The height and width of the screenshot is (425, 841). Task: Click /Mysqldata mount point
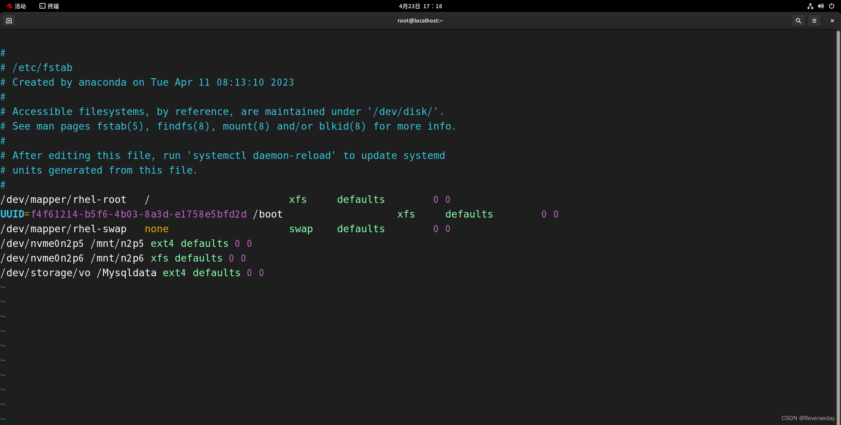point(127,273)
